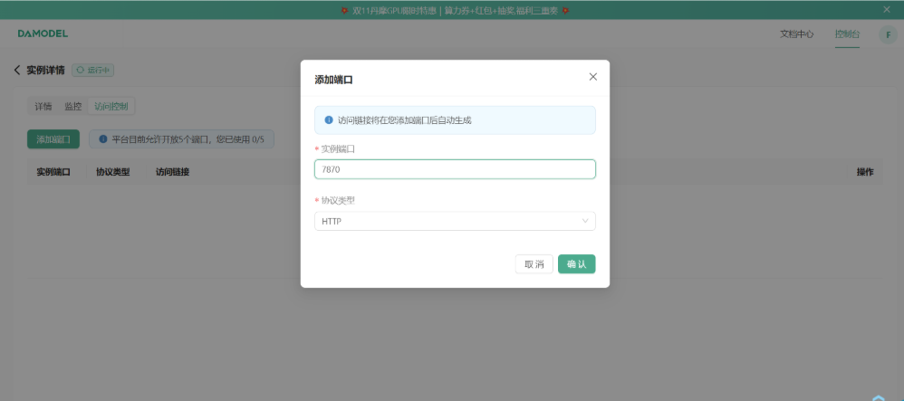Click the floating icon at bottom right
The image size is (904, 401).
pyautogui.click(x=879, y=396)
